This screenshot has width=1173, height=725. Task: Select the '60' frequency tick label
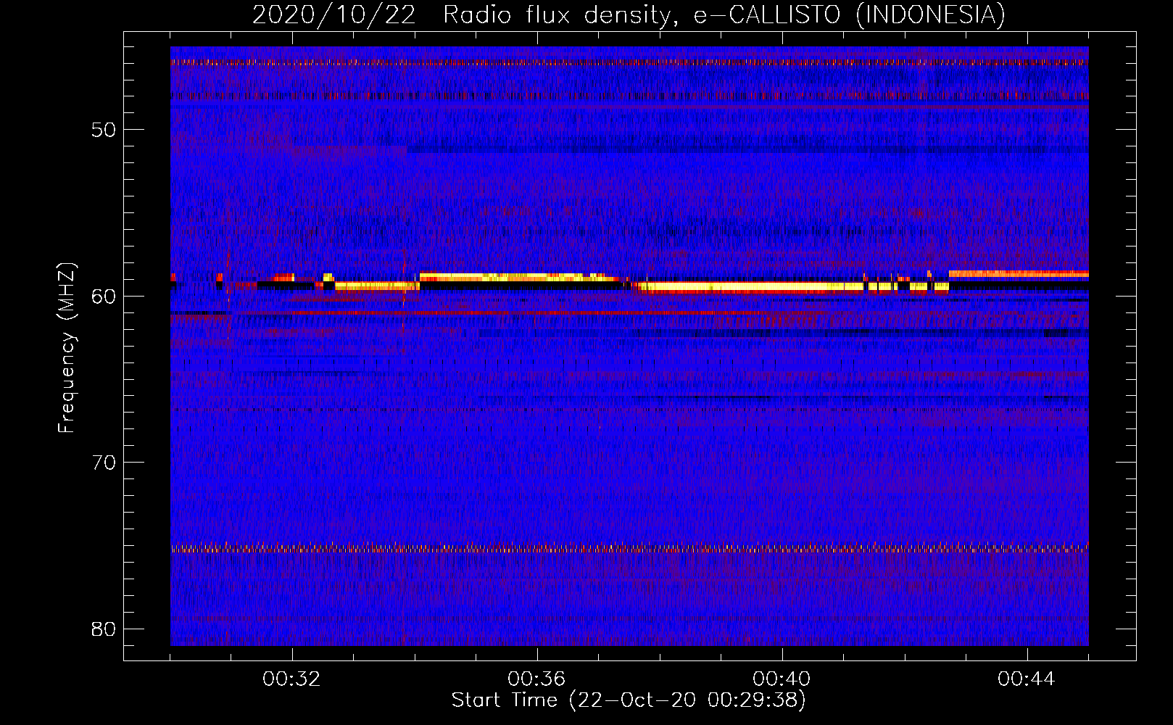coord(104,296)
